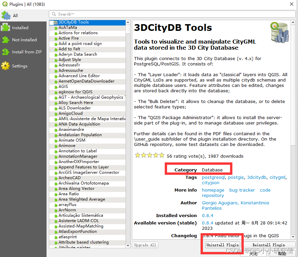The image size is (298, 257).
Task: Select AemetOpenDataDownloader plugin
Action: click(87, 81)
